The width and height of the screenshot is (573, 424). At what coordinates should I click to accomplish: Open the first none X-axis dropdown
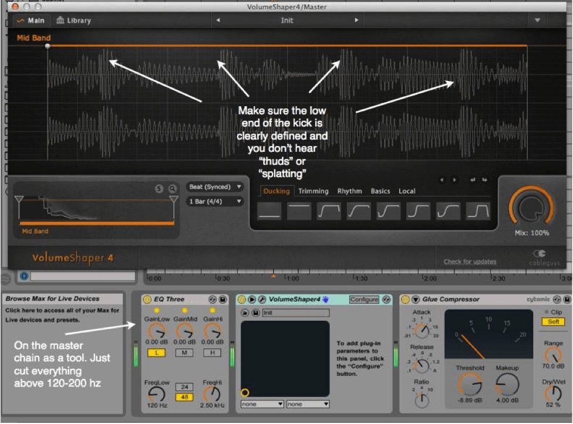click(262, 404)
